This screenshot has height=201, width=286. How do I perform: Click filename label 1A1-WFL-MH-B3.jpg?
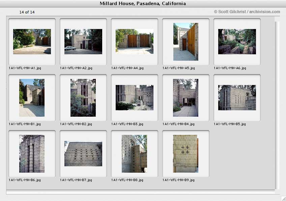pyautogui.click(x=127, y=124)
